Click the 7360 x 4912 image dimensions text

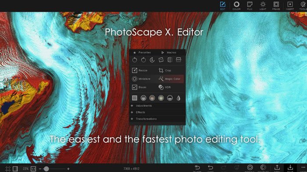point(132,168)
